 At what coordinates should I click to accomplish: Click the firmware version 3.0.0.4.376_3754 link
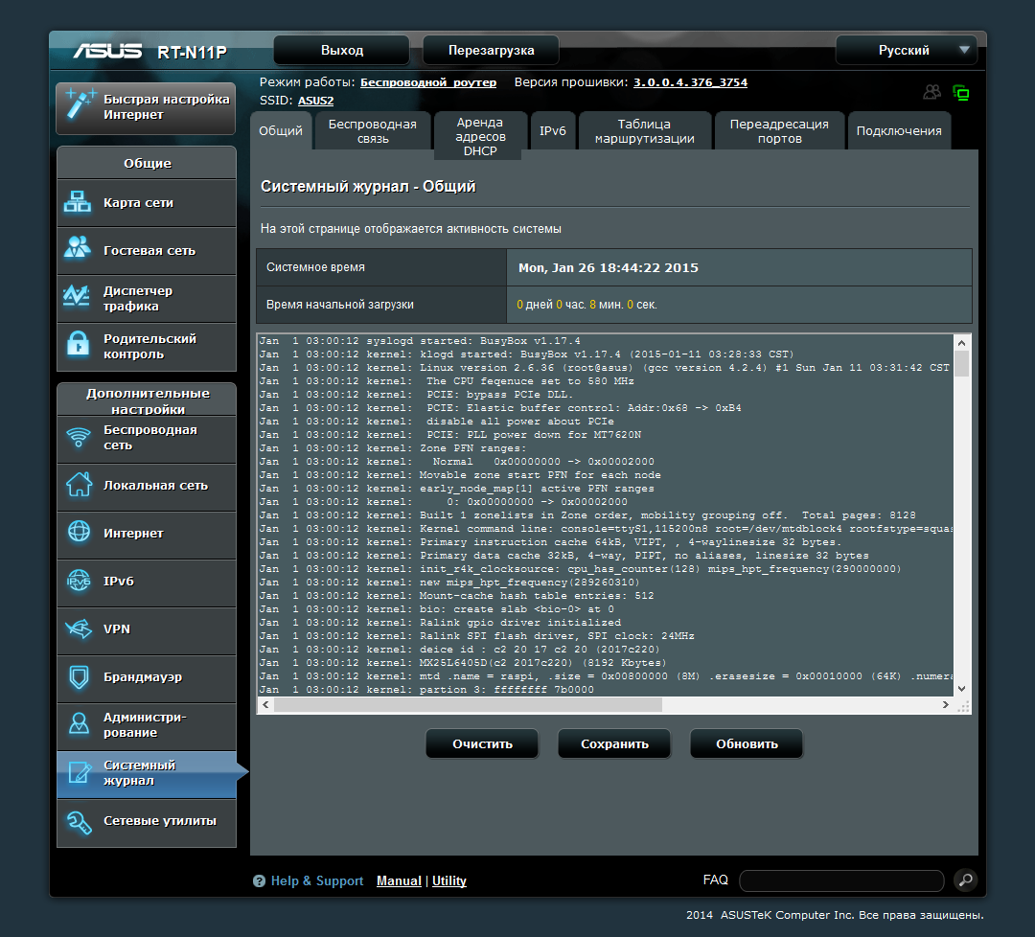(x=690, y=82)
